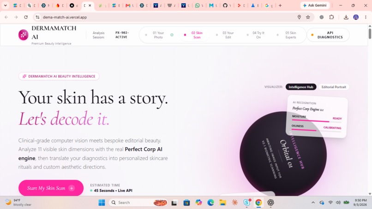
Task: Click the page vertical scrollbar thumb
Action: (370, 34)
